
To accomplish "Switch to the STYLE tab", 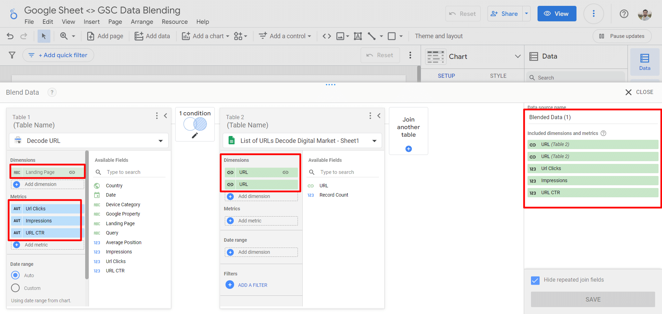I will [x=498, y=75].
